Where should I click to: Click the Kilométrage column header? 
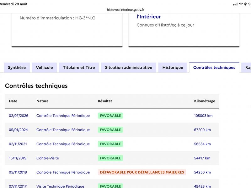tap(205, 101)
